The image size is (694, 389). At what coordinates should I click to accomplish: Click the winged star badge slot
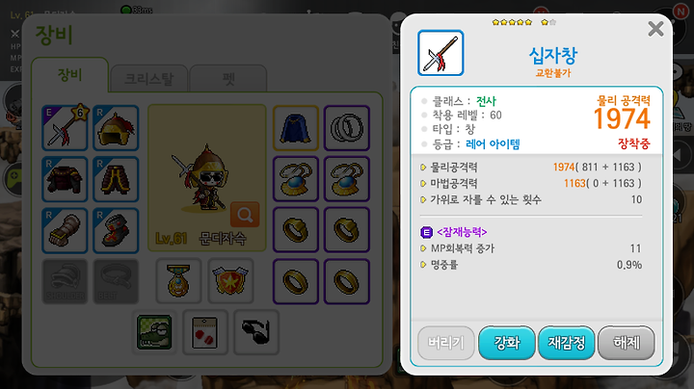[230, 281]
